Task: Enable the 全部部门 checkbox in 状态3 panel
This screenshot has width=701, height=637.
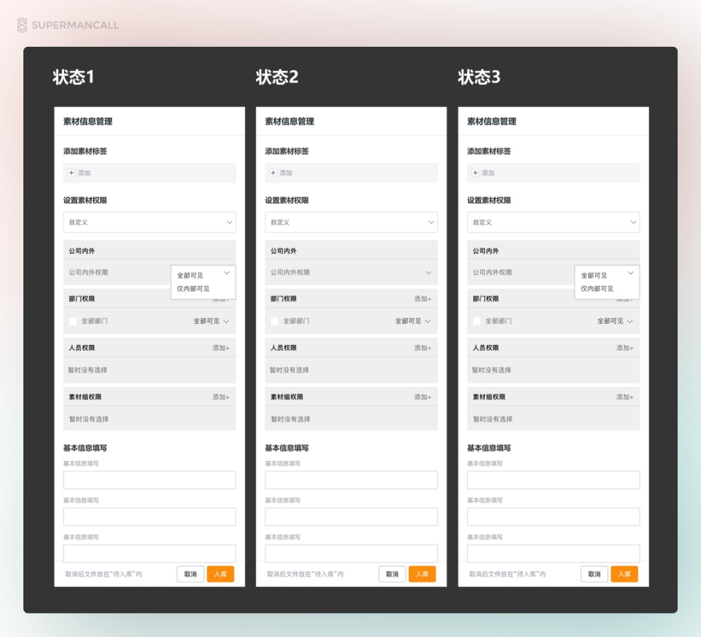Action: click(x=476, y=321)
